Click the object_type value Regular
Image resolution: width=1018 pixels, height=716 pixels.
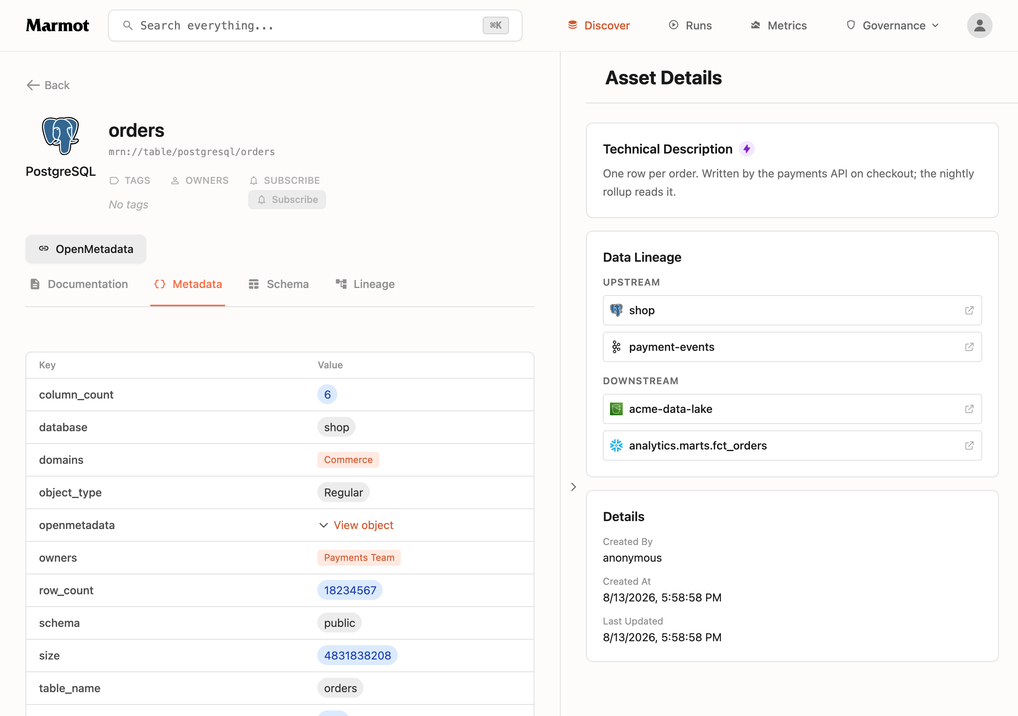[343, 492]
